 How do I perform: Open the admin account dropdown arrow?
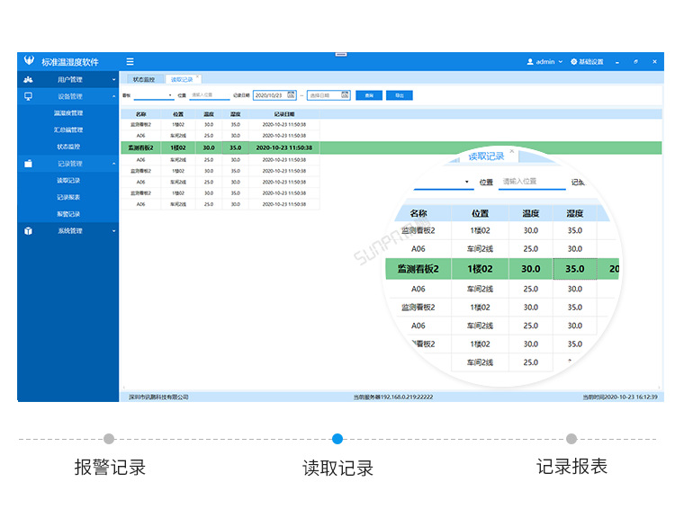coord(561,61)
